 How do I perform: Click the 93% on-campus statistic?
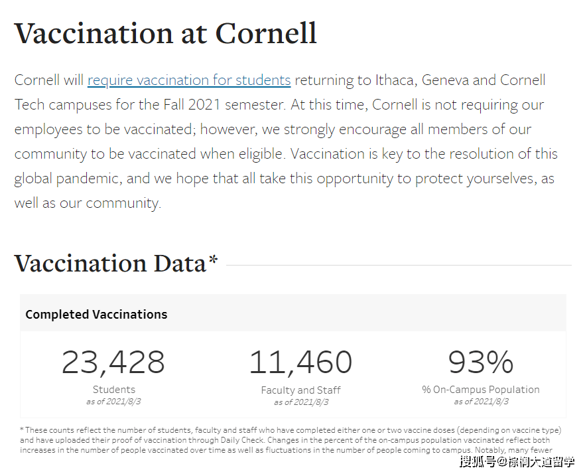481,362
